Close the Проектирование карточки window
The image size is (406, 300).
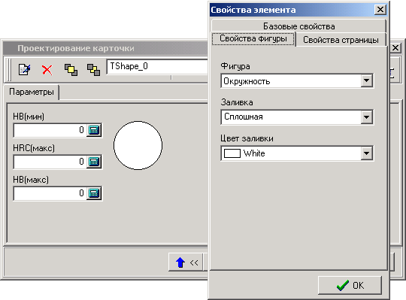pos(395,48)
